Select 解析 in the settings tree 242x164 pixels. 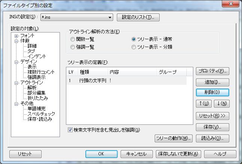32,88
